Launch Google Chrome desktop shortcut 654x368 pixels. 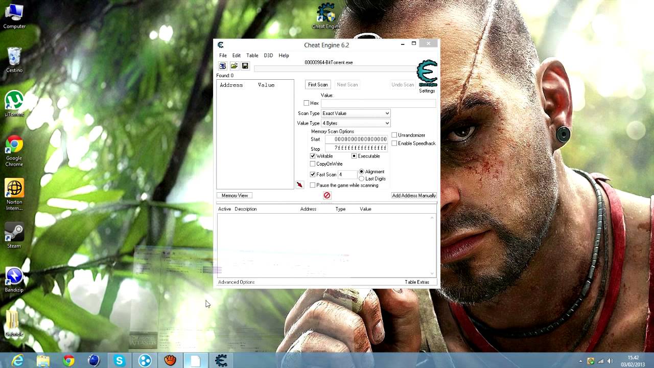[x=14, y=151]
